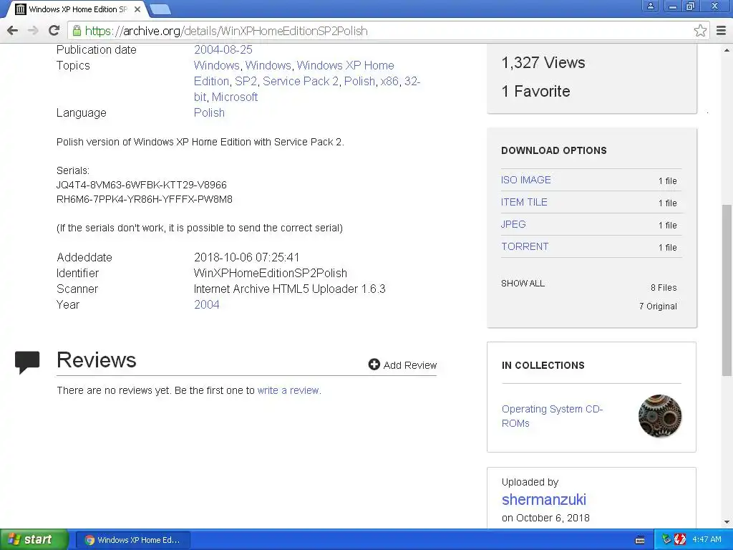Click the first system tray icon
The width and height of the screenshot is (733, 550).
point(666,539)
